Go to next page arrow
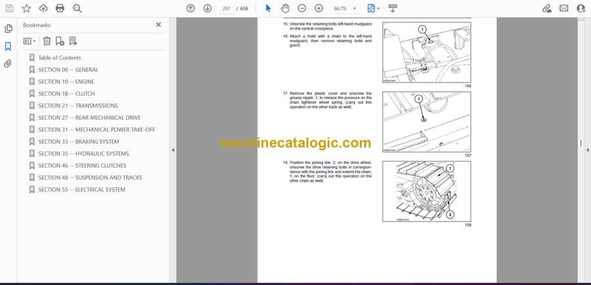The width and height of the screenshot is (591, 285). 208,9
